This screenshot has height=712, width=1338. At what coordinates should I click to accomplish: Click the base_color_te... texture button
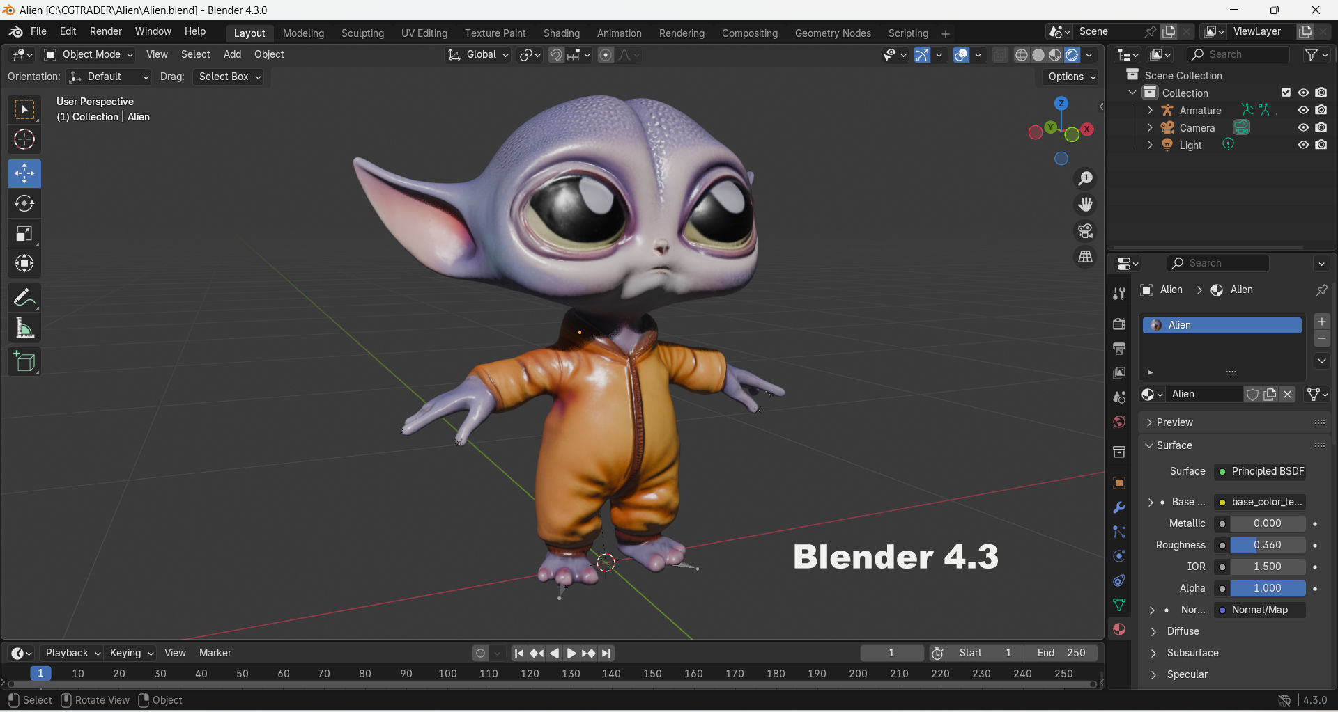coord(1260,502)
